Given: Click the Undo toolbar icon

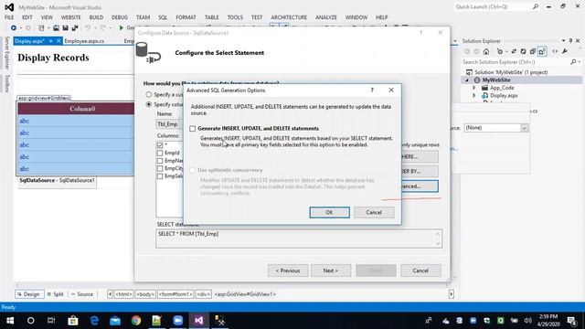Looking at the screenshot, I should pyautogui.click(x=88, y=28).
